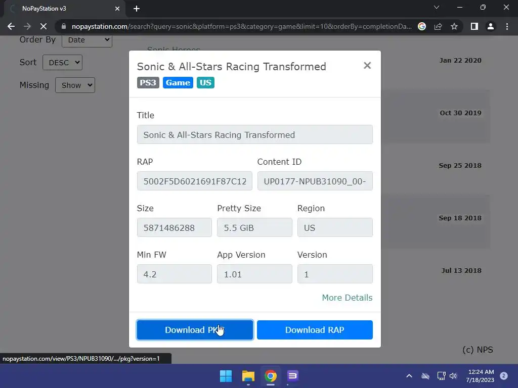This screenshot has width=518, height=388.
Task: Open the More Details link
Action: coord(347,298)
